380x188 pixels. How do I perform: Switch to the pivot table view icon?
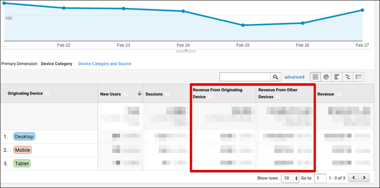[359, 77]
